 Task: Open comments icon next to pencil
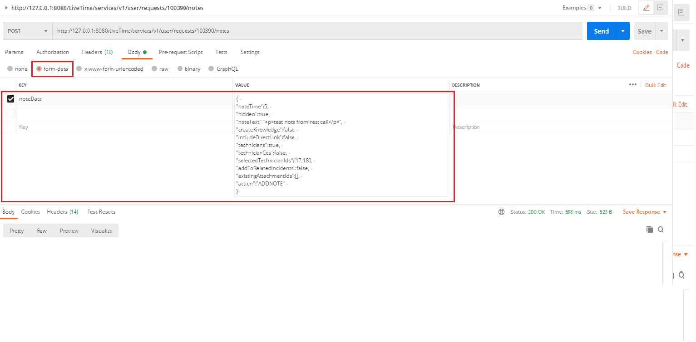click(660, 8)
